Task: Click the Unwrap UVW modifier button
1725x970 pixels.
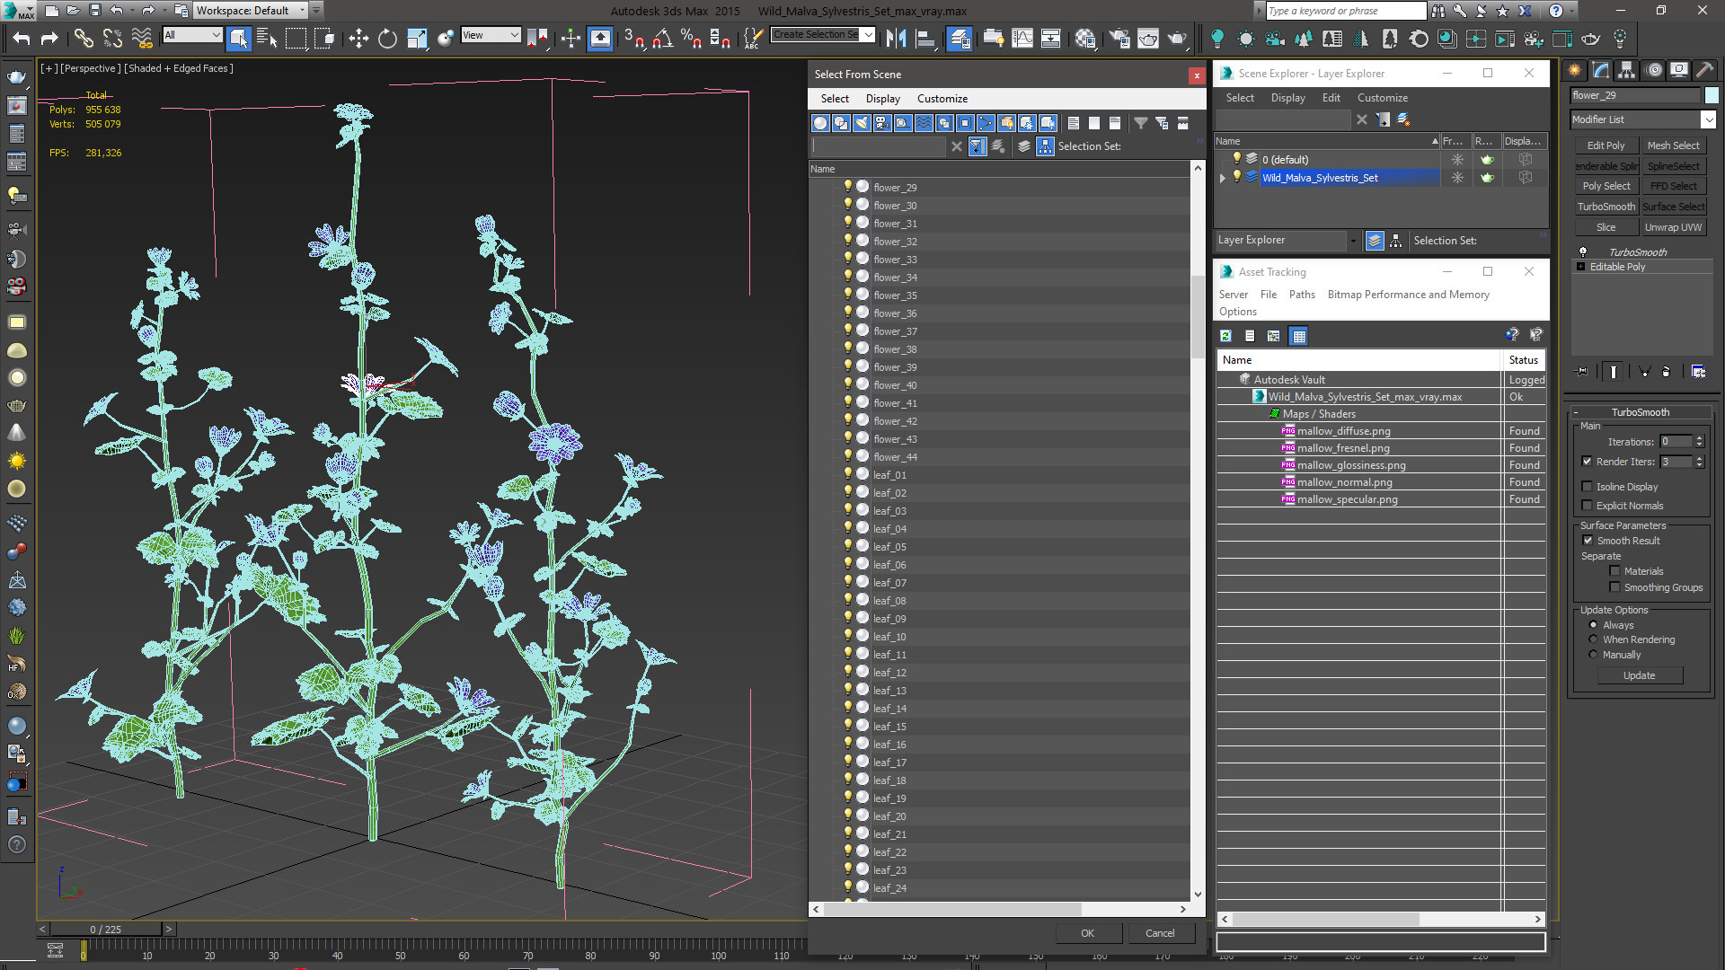Action: pyautogui.click(x=1673, y=227)
